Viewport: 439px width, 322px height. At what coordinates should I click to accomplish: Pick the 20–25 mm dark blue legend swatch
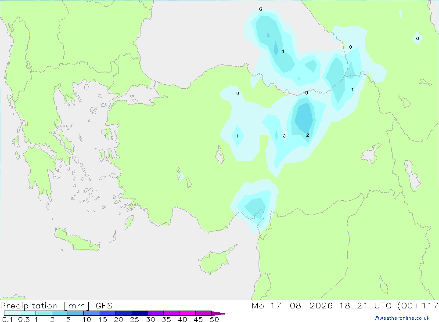coord(123,313)
